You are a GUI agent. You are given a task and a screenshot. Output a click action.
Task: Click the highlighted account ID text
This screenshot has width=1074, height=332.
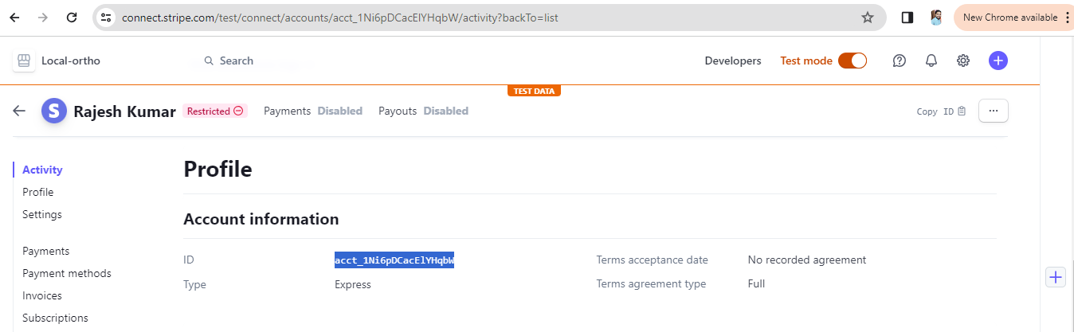(394, 260)
